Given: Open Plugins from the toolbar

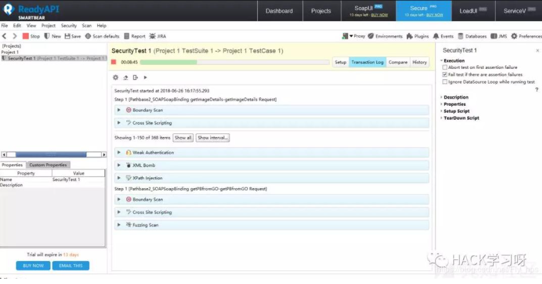Looking at the screenshot, I should pos(418,36).
